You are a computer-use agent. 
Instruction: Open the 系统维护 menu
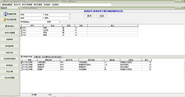point(47,5)
